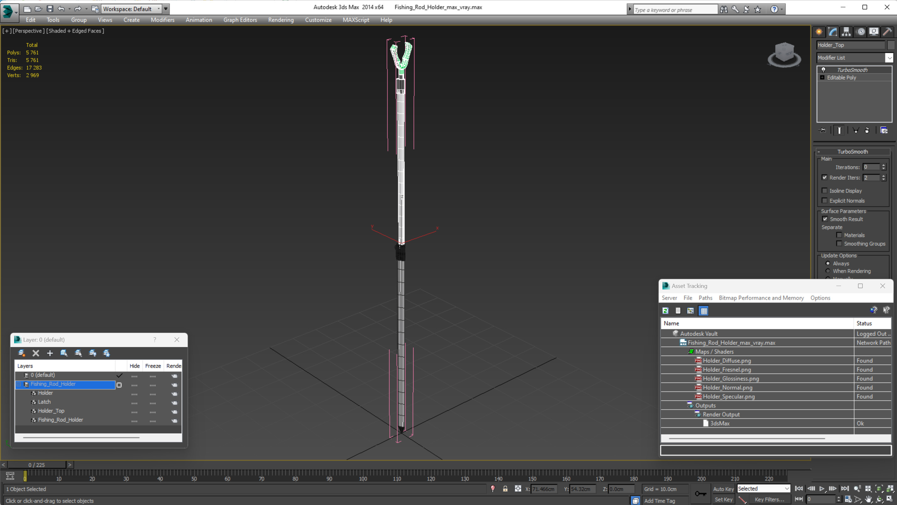Viewport: 897px width, 505px height.
Task: Select the Always update option
Action: 828,263
